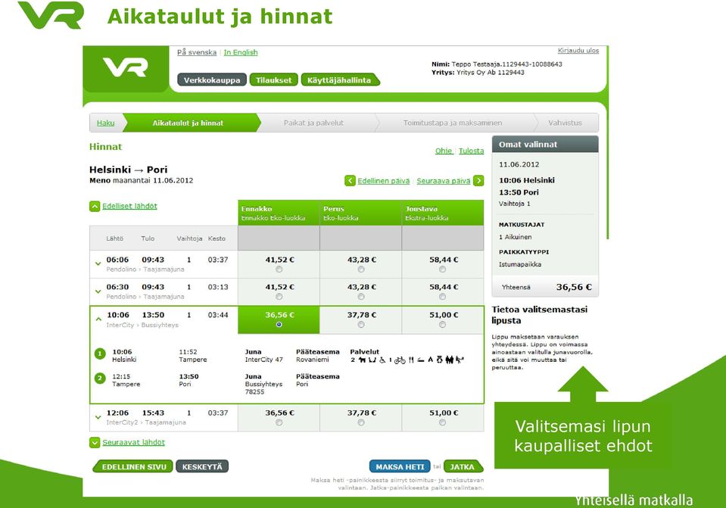Click the class 2 service icon under Palvelut

(x=353, y=360)
